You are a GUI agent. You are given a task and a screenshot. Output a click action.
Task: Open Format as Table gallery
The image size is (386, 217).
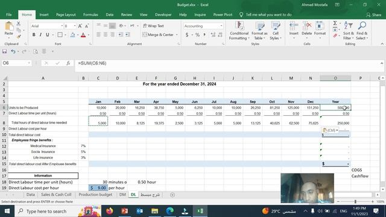click(x=259, y=31)
